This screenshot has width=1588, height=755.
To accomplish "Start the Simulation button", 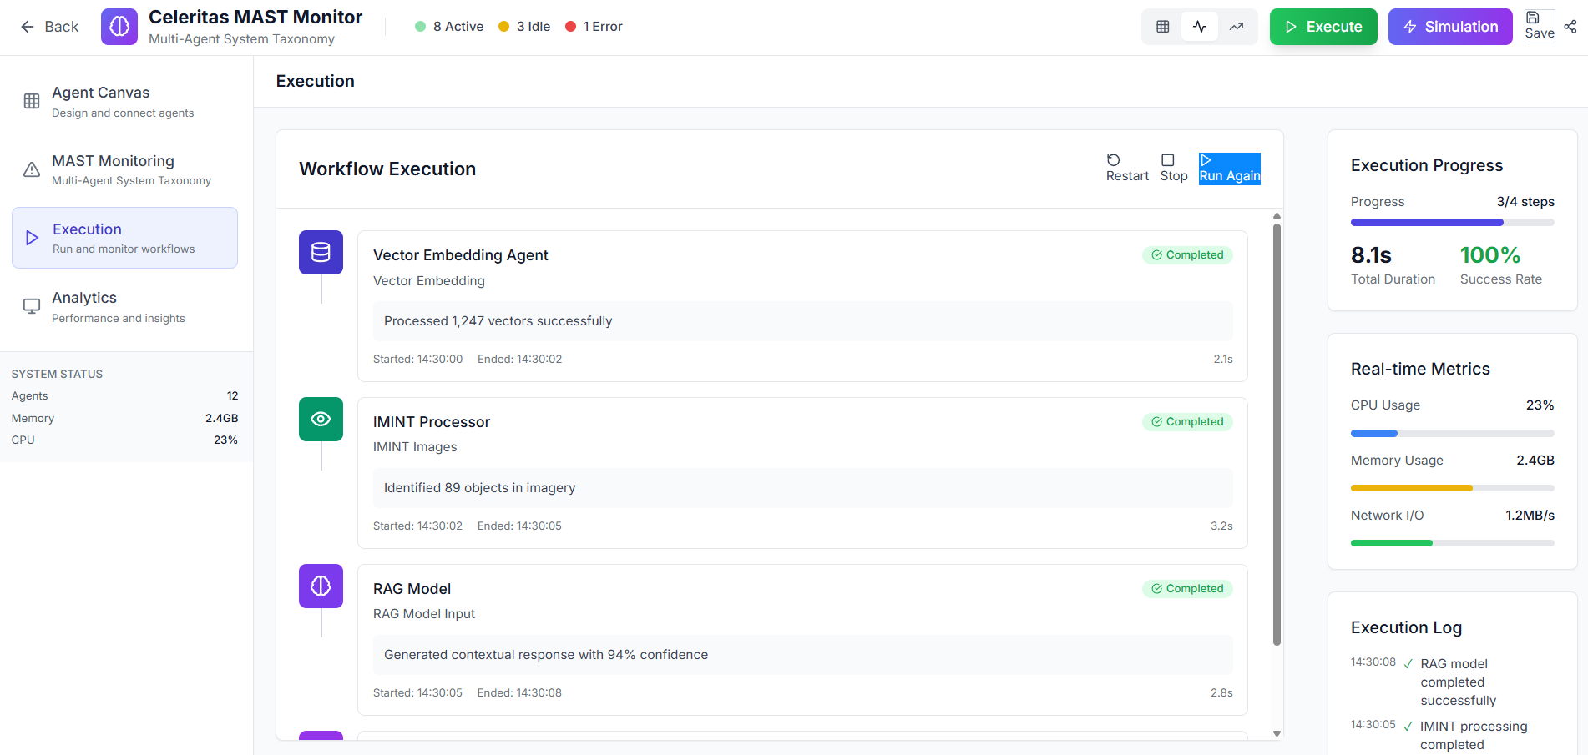I will coord(1450,27).
